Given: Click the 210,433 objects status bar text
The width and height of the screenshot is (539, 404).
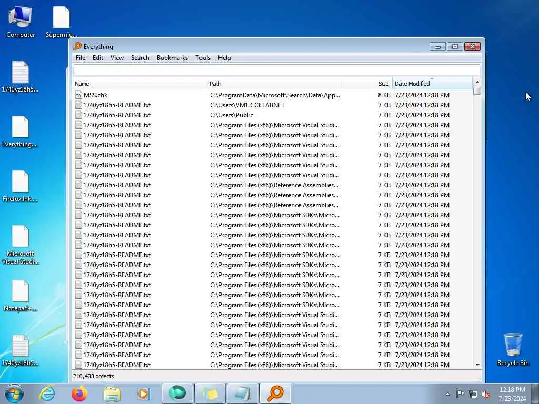Looking at the screenshot, I should (94, 376).
